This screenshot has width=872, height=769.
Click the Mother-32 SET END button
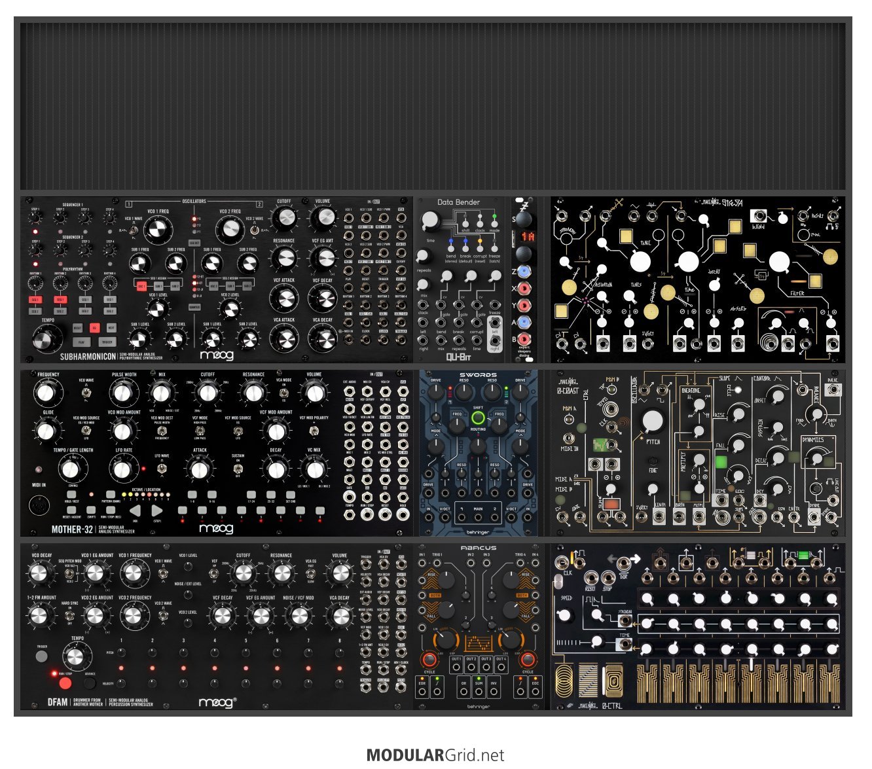290,494
